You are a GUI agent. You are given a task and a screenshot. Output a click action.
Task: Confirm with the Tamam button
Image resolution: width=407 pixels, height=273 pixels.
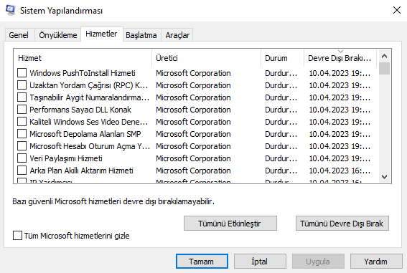202,262
